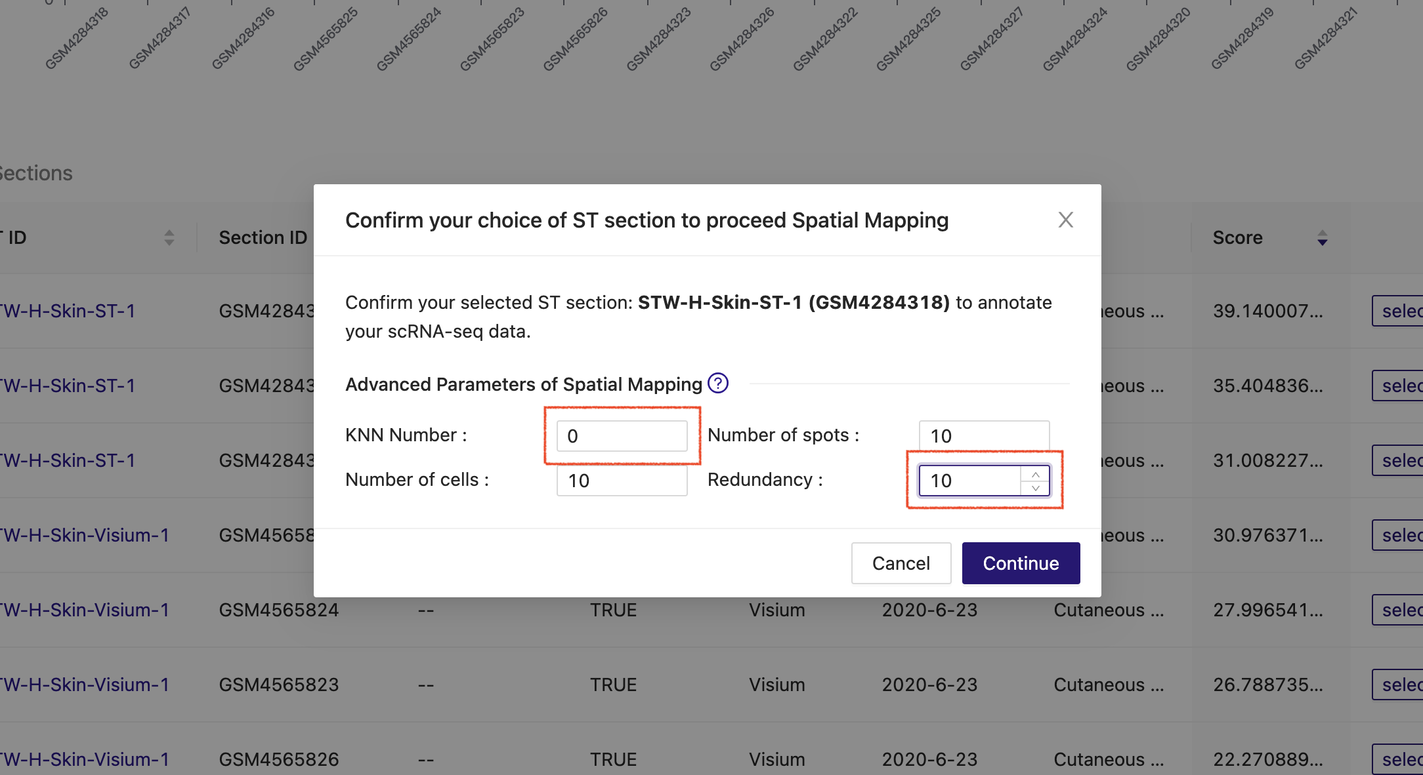
Task: Click the Continue button
Action: [x=1021, y=563]
